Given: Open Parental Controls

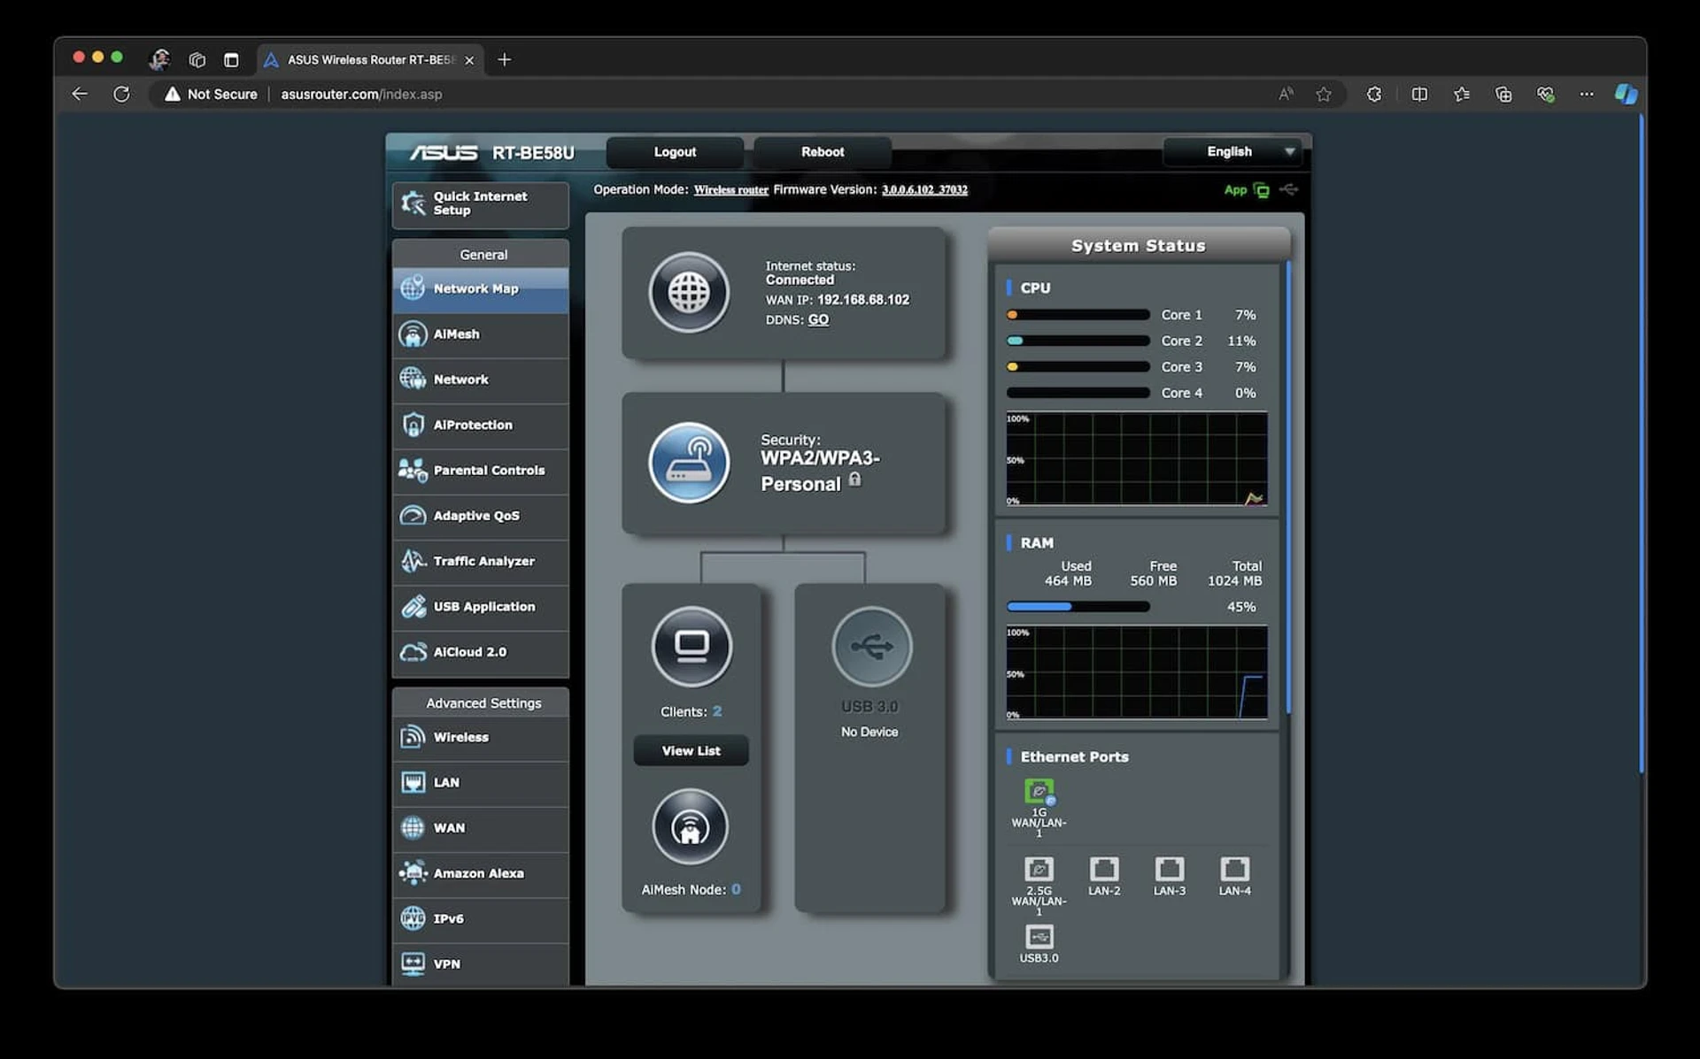Looking at the screenshot, I should (x=481, y=471).
